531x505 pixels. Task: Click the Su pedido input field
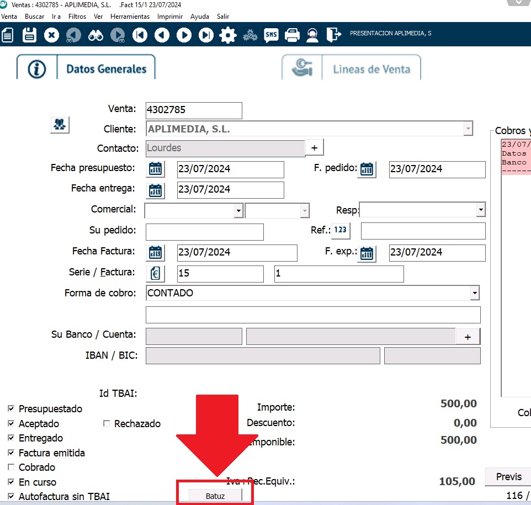click(x=204, y=231)
